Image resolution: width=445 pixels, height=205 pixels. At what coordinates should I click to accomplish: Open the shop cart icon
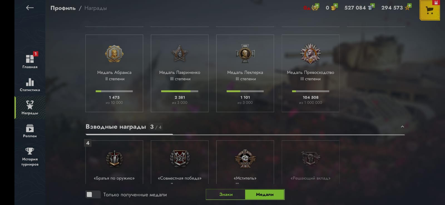pos(429,10)
